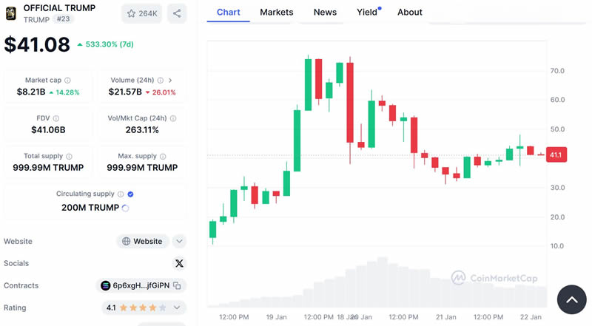Expand Volume (24h) arrow

[x=170, y=81]
